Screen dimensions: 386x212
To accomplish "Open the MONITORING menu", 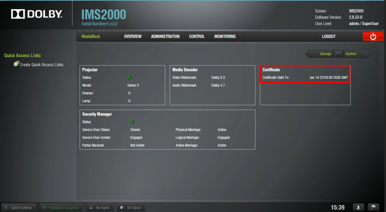I will tap(225, 37).
